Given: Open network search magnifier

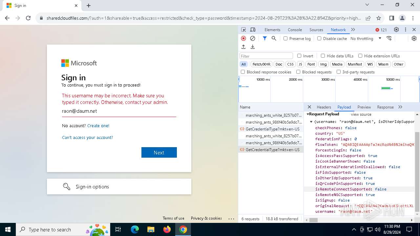Looking at the screenshot, I should coord(274,38).
